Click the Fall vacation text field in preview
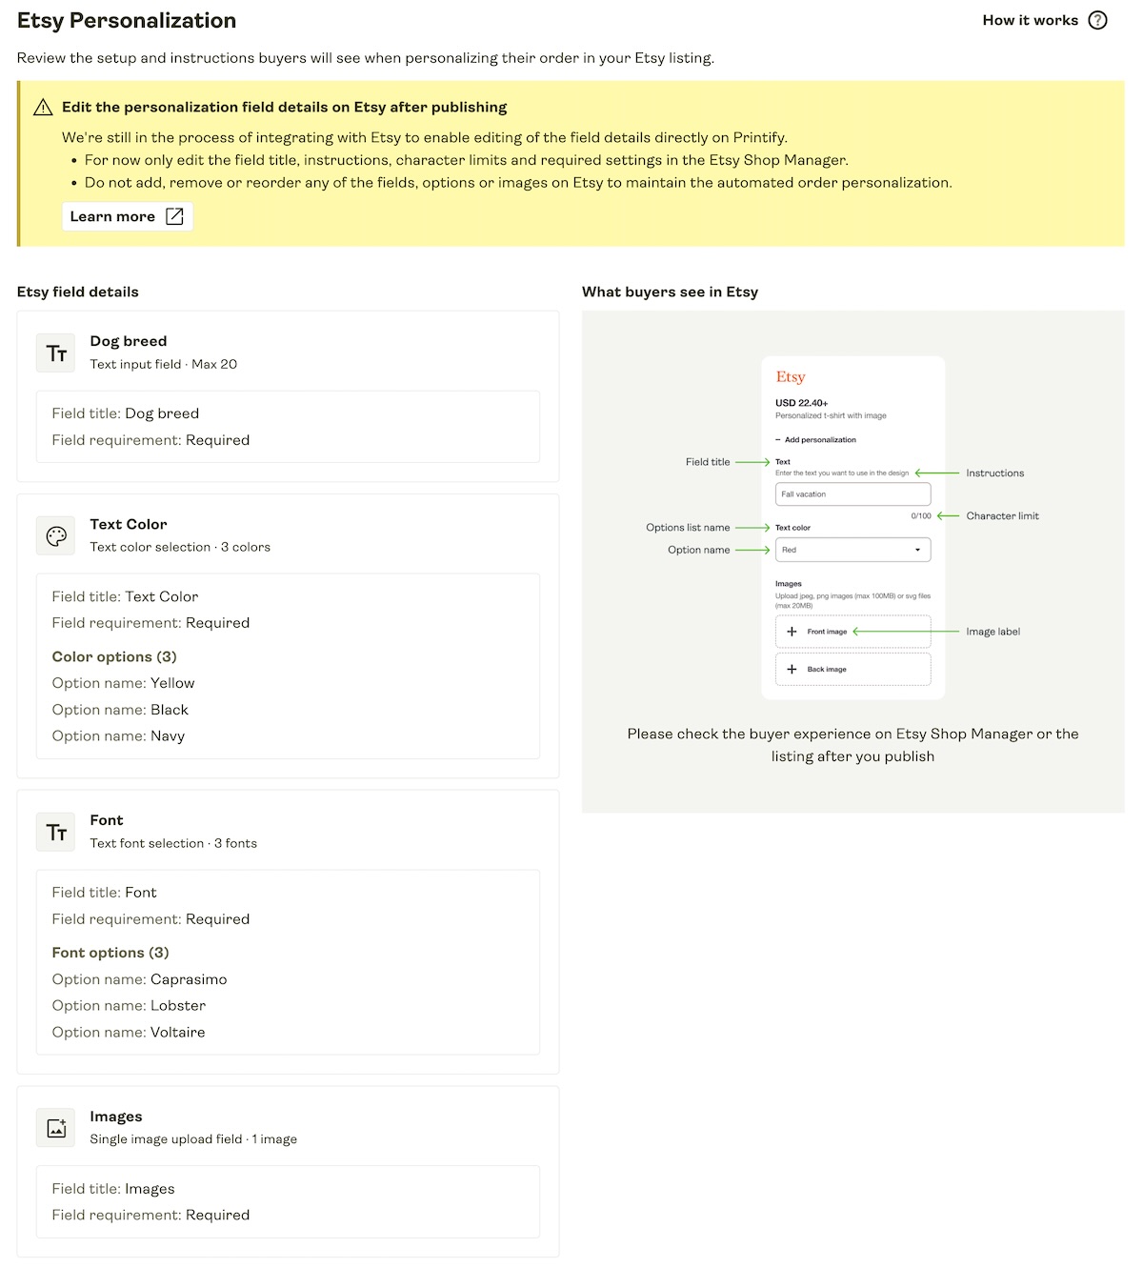 [x=852, y=493]
